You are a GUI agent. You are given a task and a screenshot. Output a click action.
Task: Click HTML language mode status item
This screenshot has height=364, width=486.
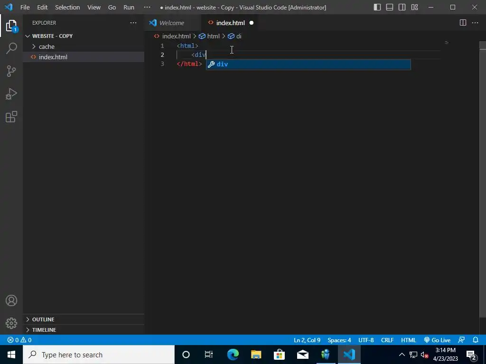(x=408, y=340)
